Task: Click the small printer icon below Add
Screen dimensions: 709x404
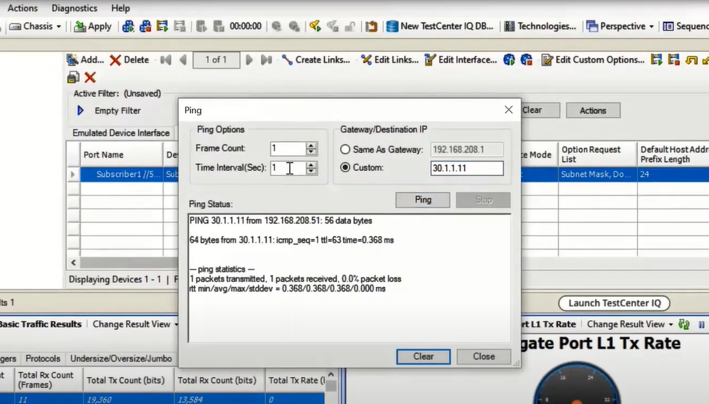Action: tap(73, 77)
